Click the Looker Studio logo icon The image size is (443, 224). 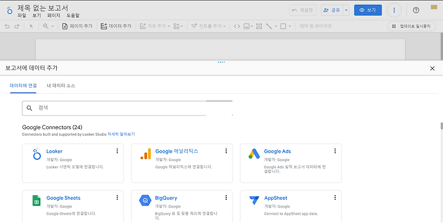coord(9,11)
